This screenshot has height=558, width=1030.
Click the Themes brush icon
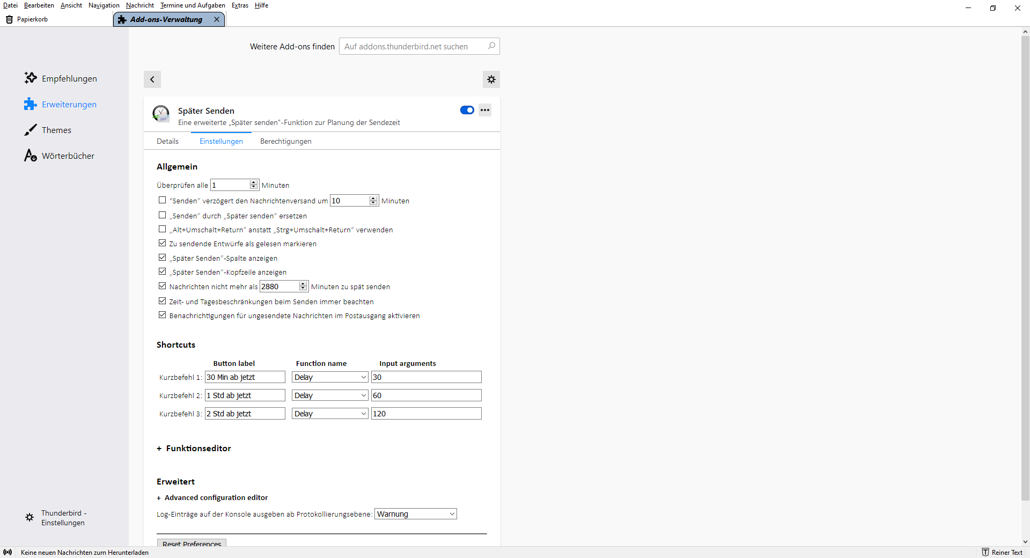(31, 130)
